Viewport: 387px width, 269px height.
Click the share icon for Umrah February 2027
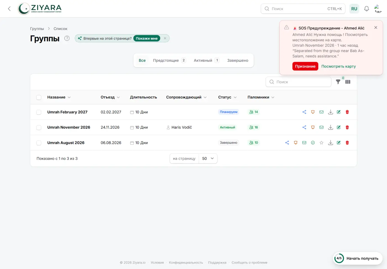304,112
